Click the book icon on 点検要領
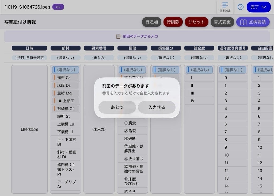Screen dimensions: 274x196 pyautogui.click(x=243, y=22)
